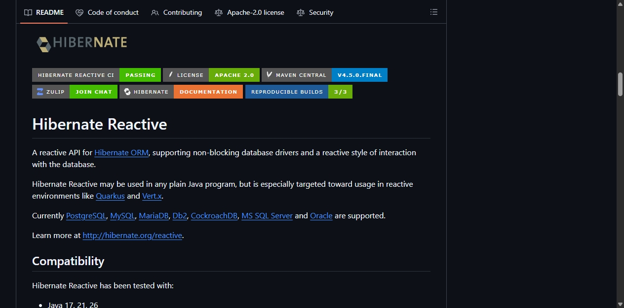Image resolution: width=624 pixels, height=308 pixels.
Task: Click the Contributing people icon
Action: 155,12
